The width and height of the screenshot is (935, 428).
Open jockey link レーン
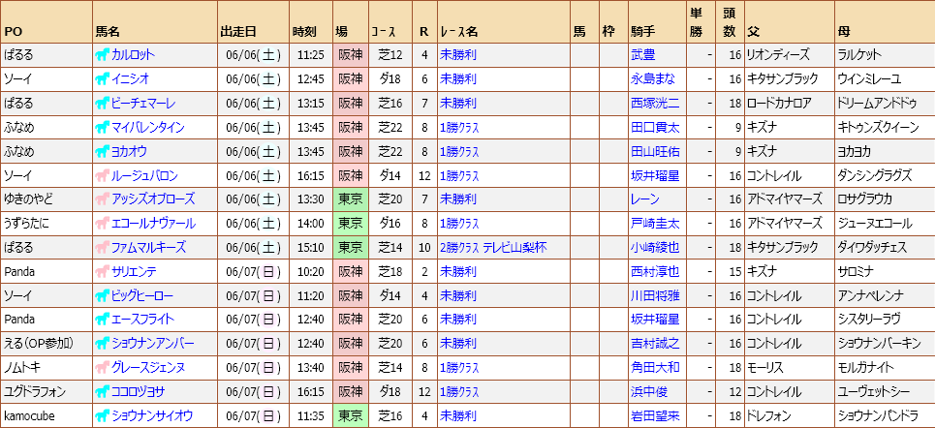(645, 199)
